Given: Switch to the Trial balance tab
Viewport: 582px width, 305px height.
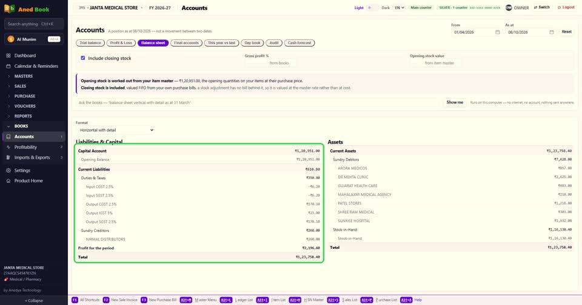Looking at the screenshot, I should click(90, 43).
